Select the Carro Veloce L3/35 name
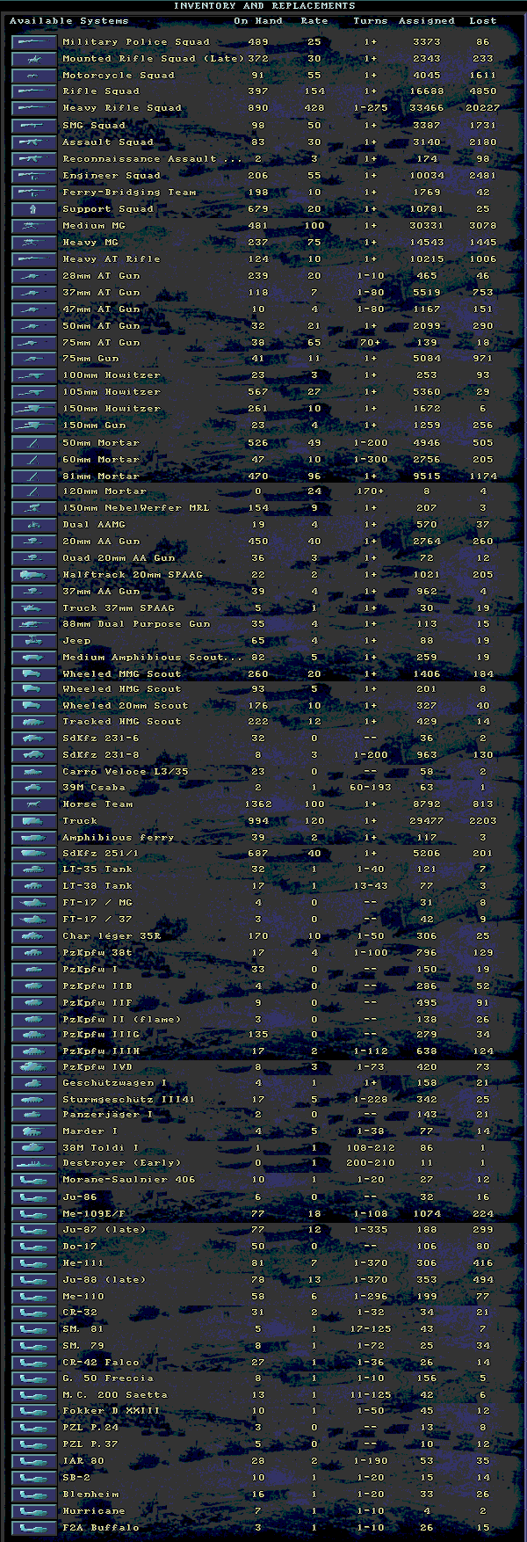The width and height of the screenshot is (527, 1542). pos(126,771)
